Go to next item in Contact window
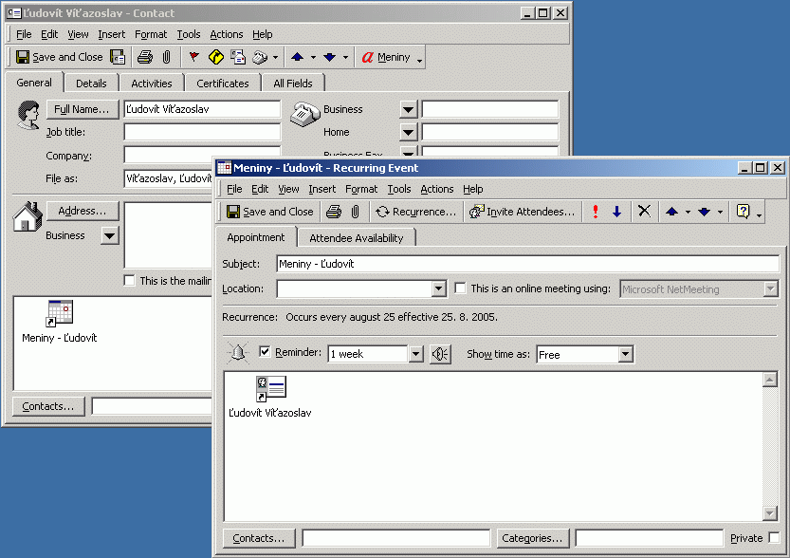This screenshot has width=790, height=558. click(x=329, y=57)
